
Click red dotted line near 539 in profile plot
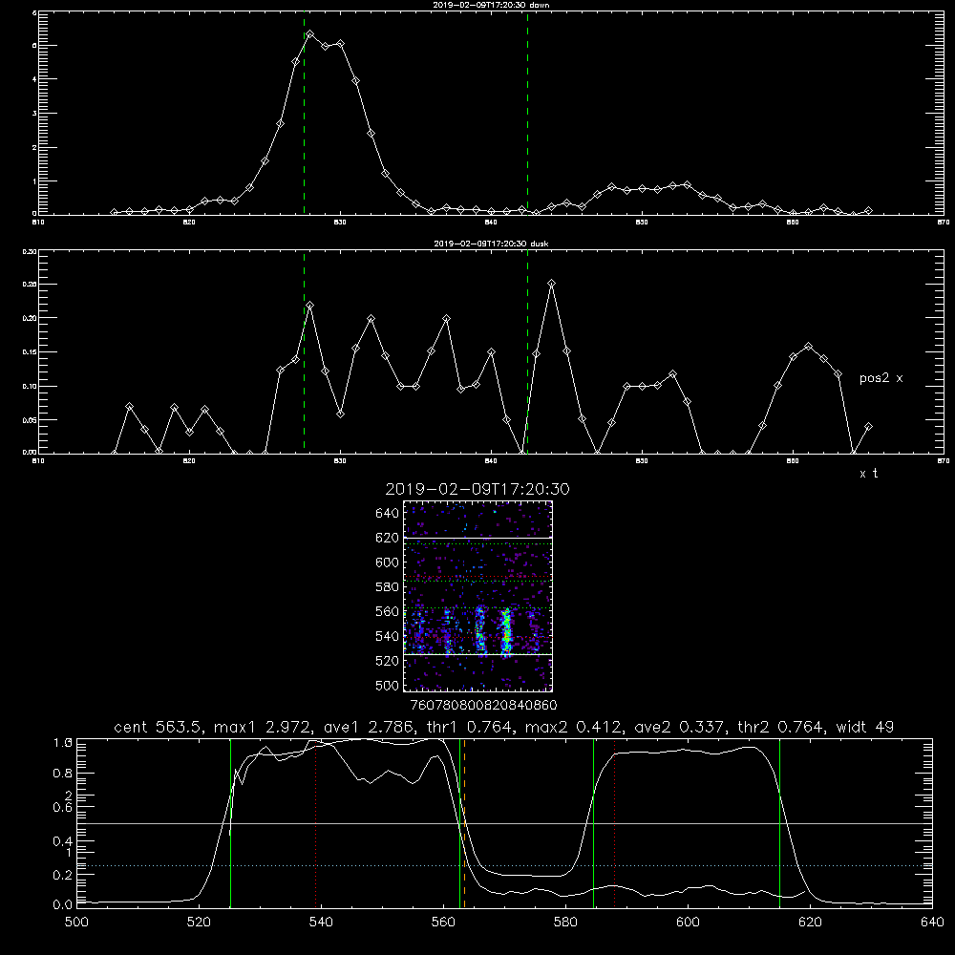315,823
